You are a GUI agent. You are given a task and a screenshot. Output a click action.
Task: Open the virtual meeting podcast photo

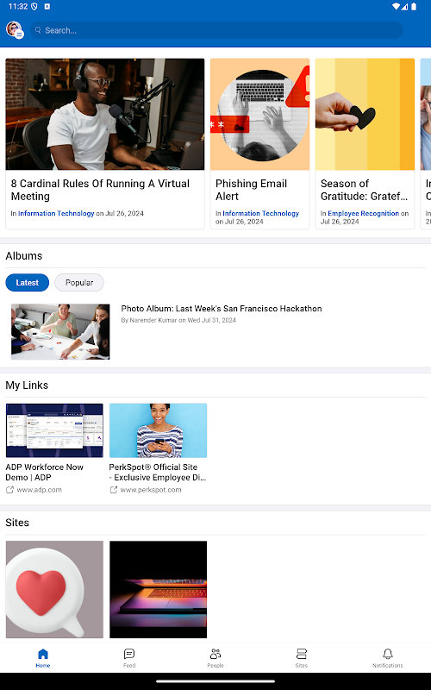(105, 115)
